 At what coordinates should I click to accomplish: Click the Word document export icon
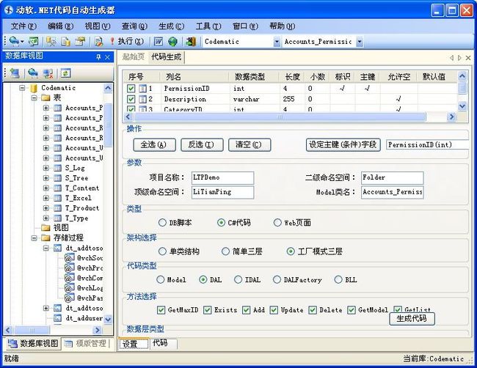tap(159, 41)
